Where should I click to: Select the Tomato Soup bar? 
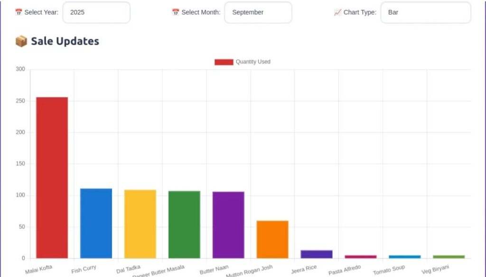coord(405,257)
